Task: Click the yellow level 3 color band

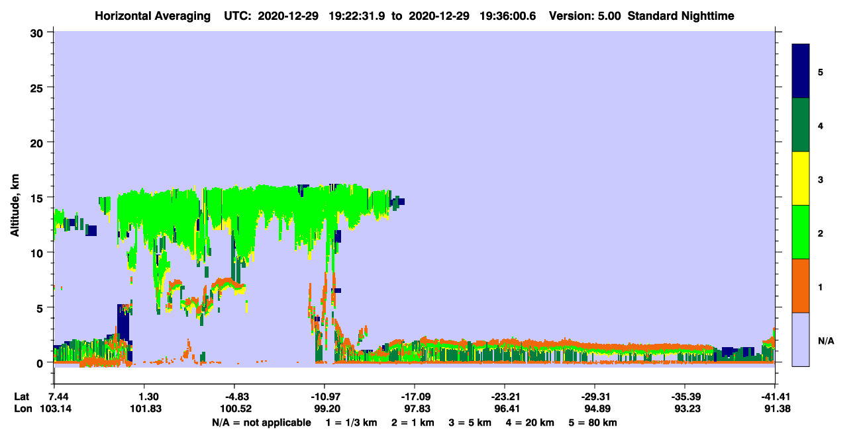Action: pos(801,178)
